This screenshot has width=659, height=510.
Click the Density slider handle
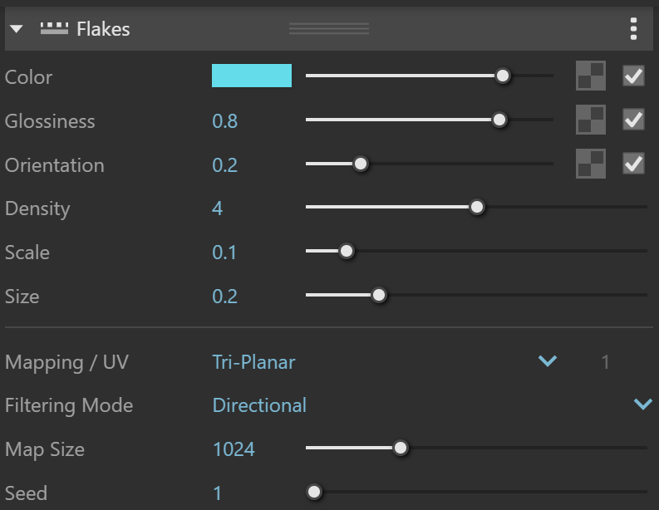477,207
